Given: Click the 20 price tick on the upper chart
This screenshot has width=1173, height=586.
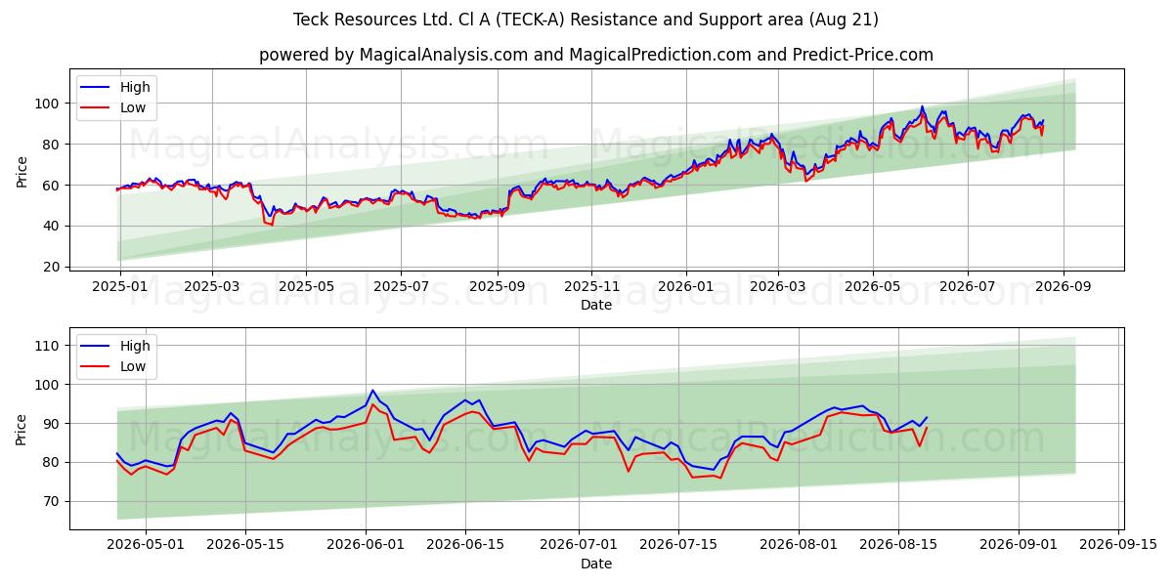Looking at the screenshot, I should coord(54,267).
